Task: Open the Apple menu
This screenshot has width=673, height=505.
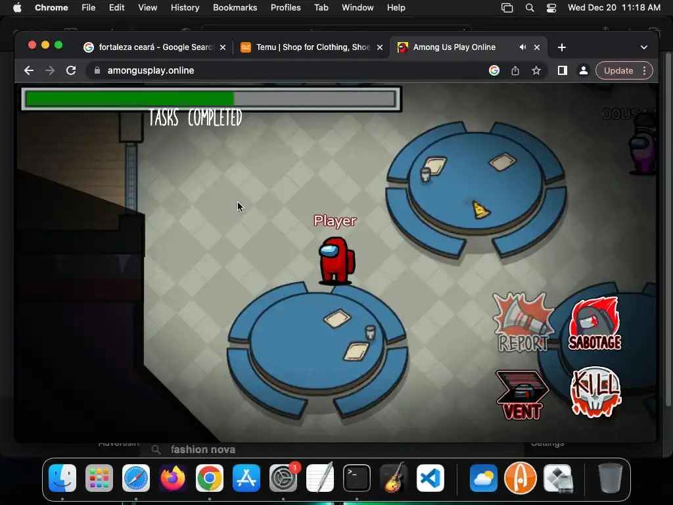Action: click(16, 7)
